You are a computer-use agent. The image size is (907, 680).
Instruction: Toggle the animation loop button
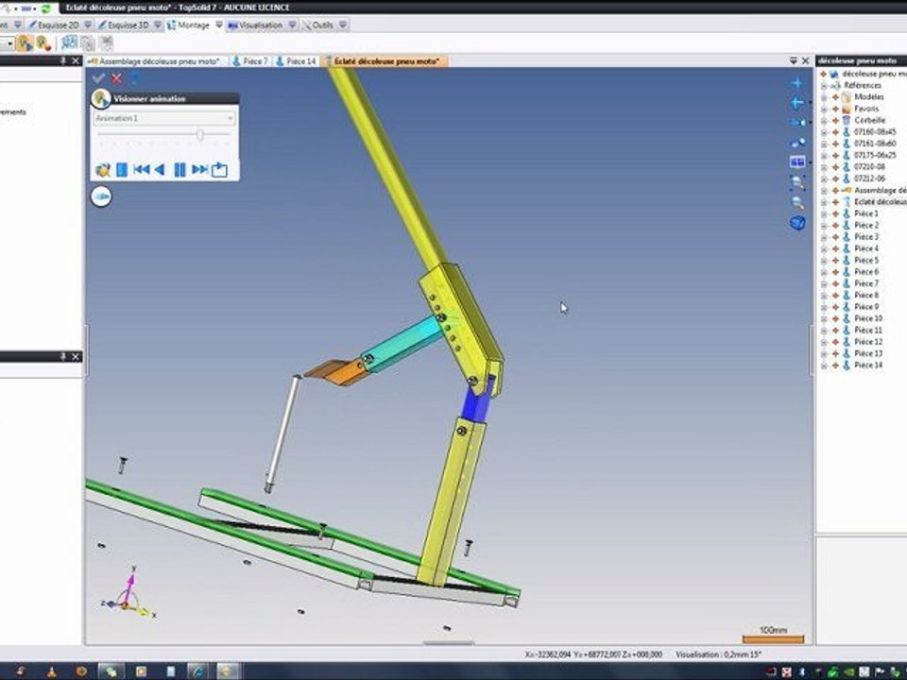pyautogui.click(x=219, y=169)
